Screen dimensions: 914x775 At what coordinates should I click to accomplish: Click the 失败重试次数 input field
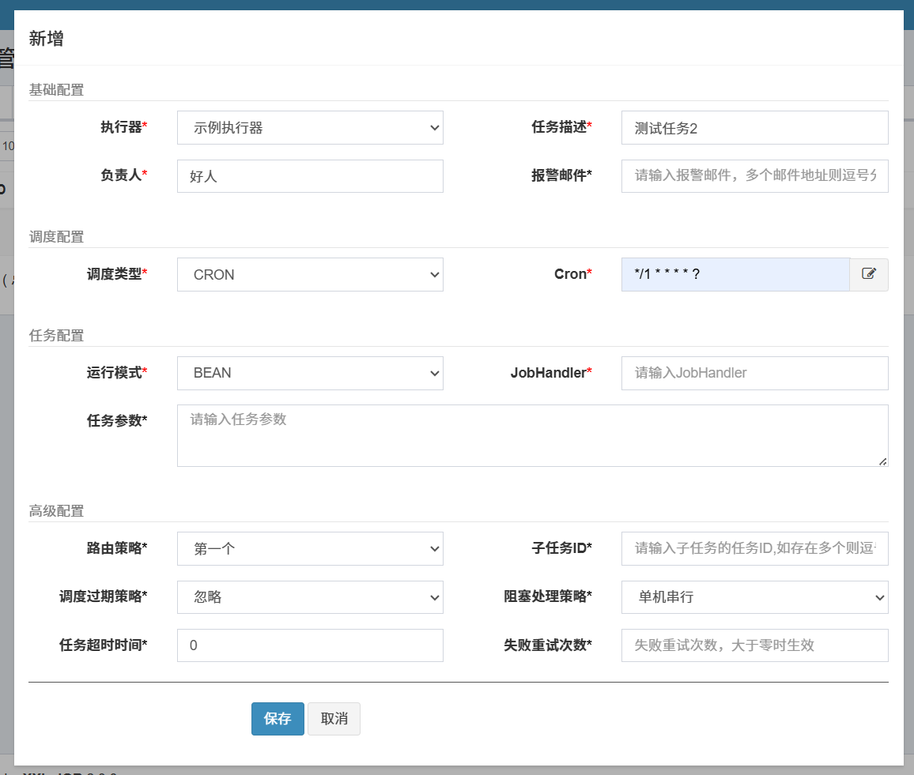[754, 645]
